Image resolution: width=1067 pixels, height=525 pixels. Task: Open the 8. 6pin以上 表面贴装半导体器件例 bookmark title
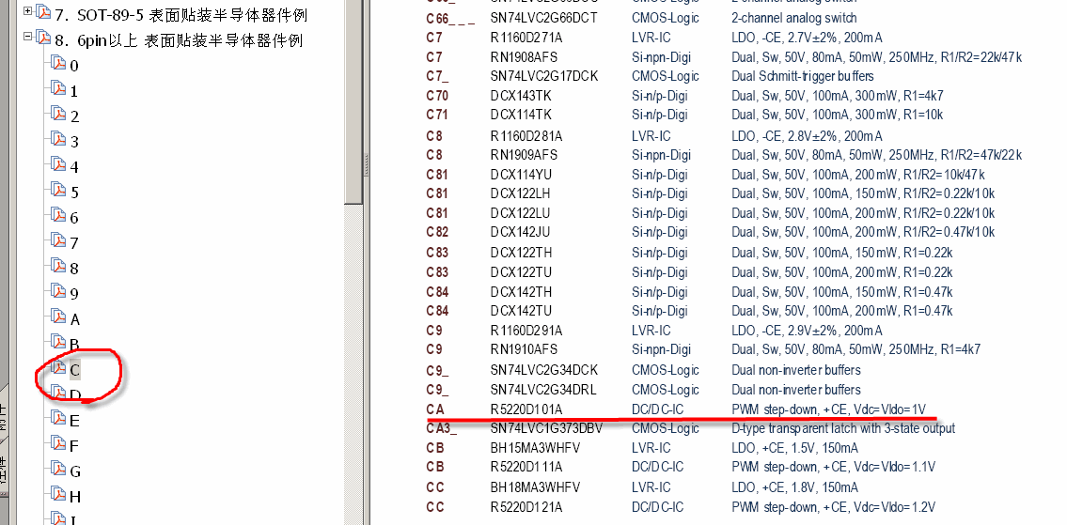pos(179,40)
